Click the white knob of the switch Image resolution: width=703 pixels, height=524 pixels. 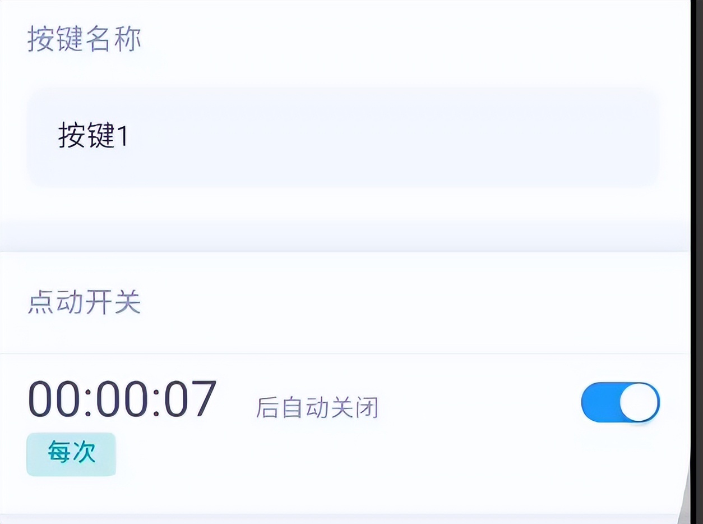click(x=639, y=402)
